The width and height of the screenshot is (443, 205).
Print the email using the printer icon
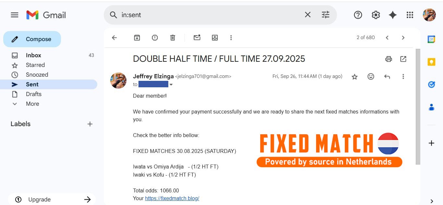click(x=389, y=59)
